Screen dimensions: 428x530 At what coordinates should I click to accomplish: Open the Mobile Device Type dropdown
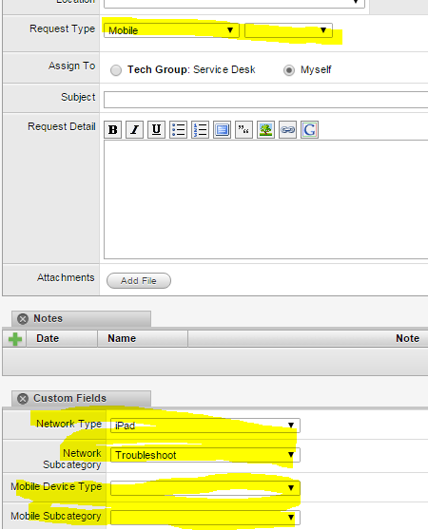pos(205,488)
